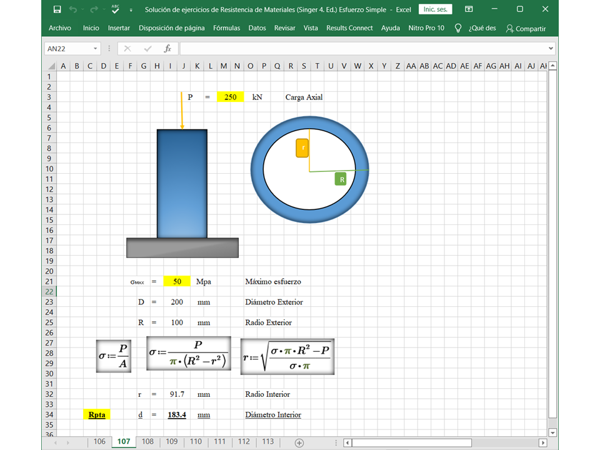Select row header 21
This screenshot has height=450, width=600.
coord(49,282)
